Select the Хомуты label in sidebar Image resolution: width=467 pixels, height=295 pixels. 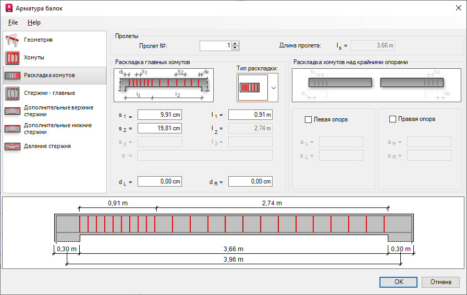34,57
